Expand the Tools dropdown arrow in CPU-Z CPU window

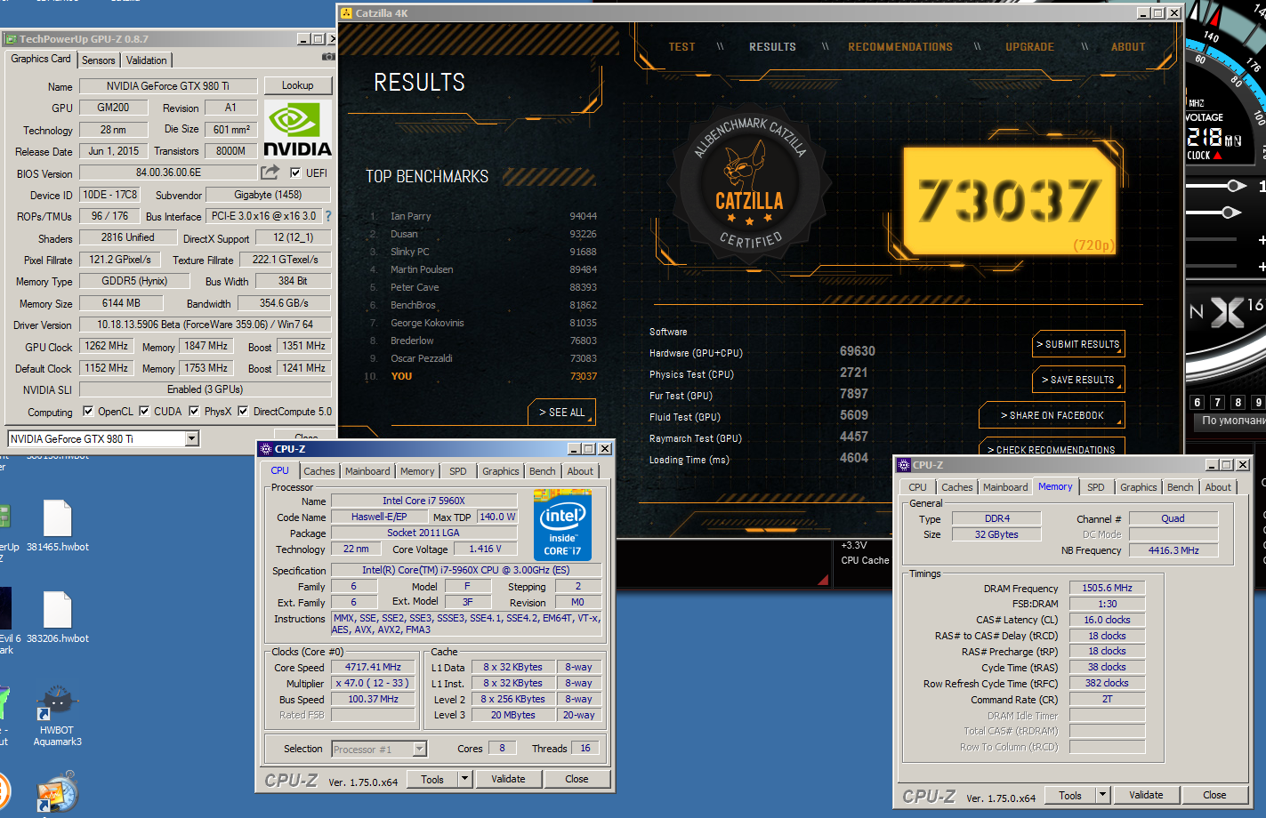pos(464,779)
